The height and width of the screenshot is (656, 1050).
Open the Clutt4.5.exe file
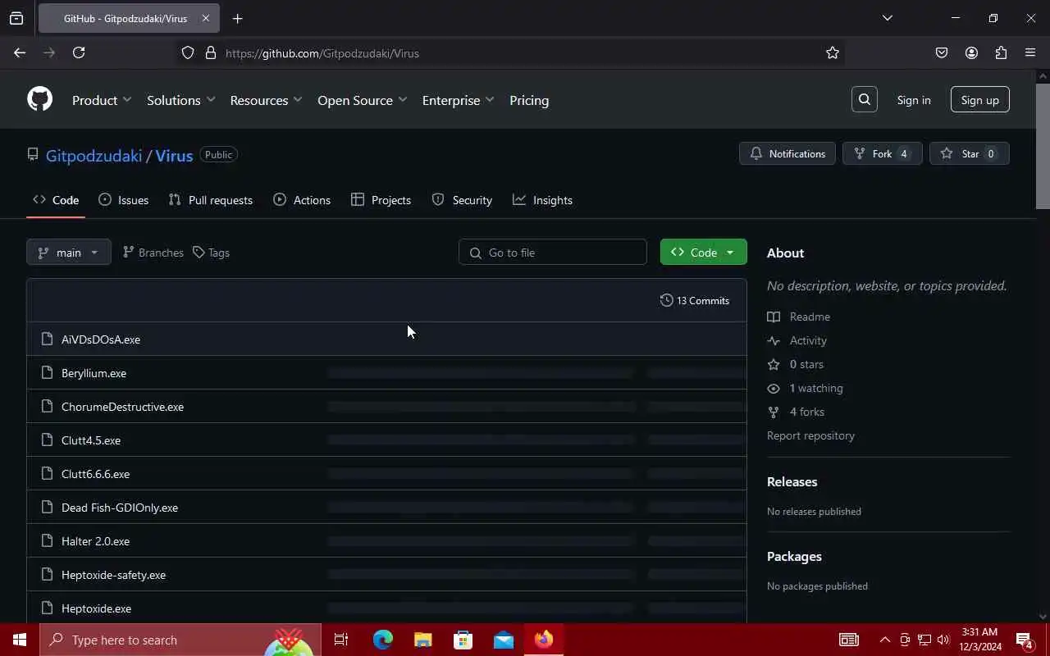point(91,440)
